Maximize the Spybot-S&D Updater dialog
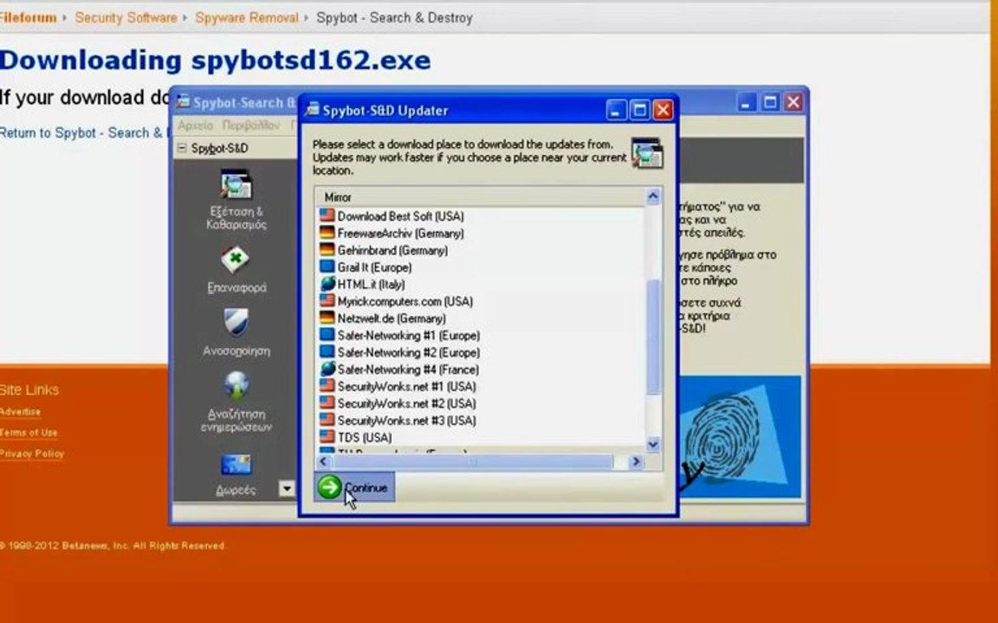Screen dimensions: 998x623 pyautogui.click(x=639, y=111)
